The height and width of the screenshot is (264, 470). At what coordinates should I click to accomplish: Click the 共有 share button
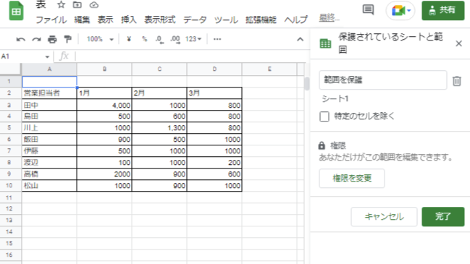(443, 10)
